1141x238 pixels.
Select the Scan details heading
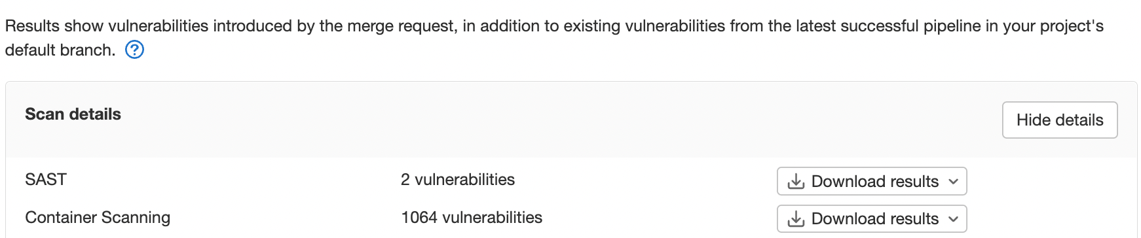(x=73, y=114)
